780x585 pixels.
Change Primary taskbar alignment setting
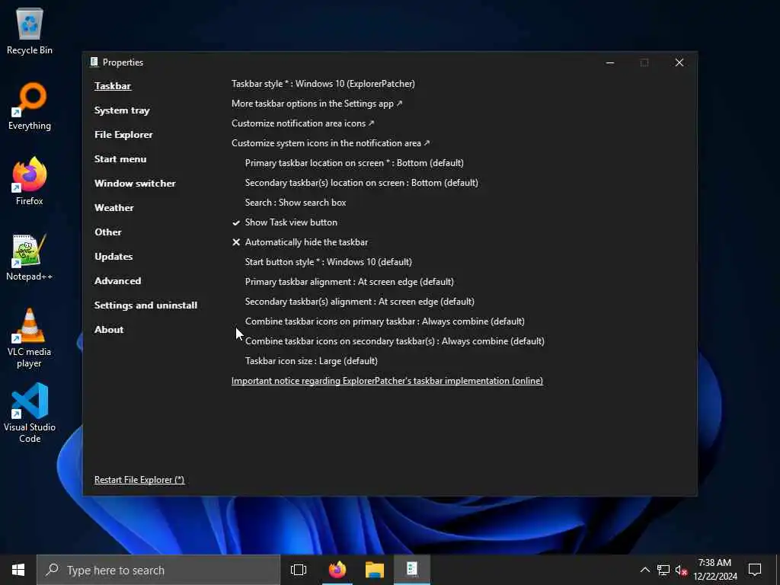click(x=349, y=282)
